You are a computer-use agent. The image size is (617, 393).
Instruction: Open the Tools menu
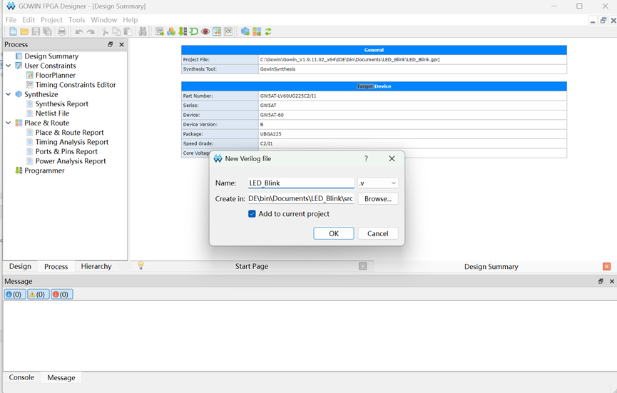(x=77, y=20)
